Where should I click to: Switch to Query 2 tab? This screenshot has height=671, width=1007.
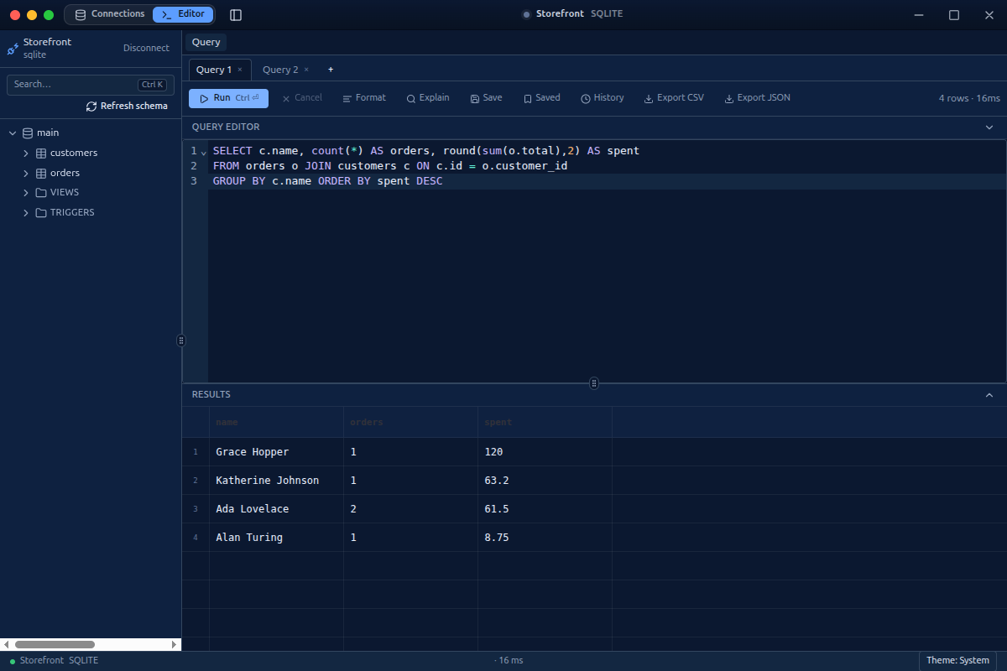(x=280, y=70)
